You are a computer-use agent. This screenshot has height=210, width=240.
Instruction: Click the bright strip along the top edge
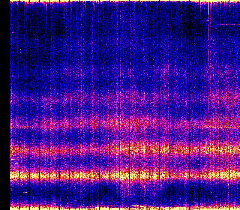pos(124,1)
